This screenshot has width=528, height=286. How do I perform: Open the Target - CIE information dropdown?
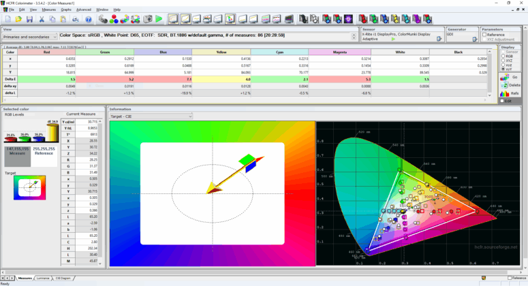tap(151, 116)
